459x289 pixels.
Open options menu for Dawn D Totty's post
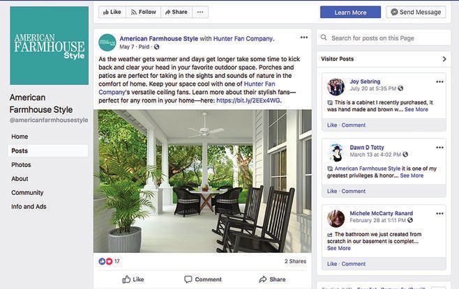(439, 148)
